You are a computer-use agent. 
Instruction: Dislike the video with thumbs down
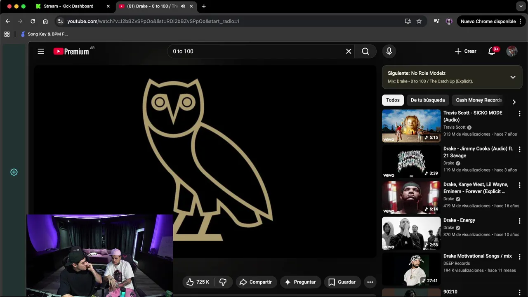click(x=223, y=282)
